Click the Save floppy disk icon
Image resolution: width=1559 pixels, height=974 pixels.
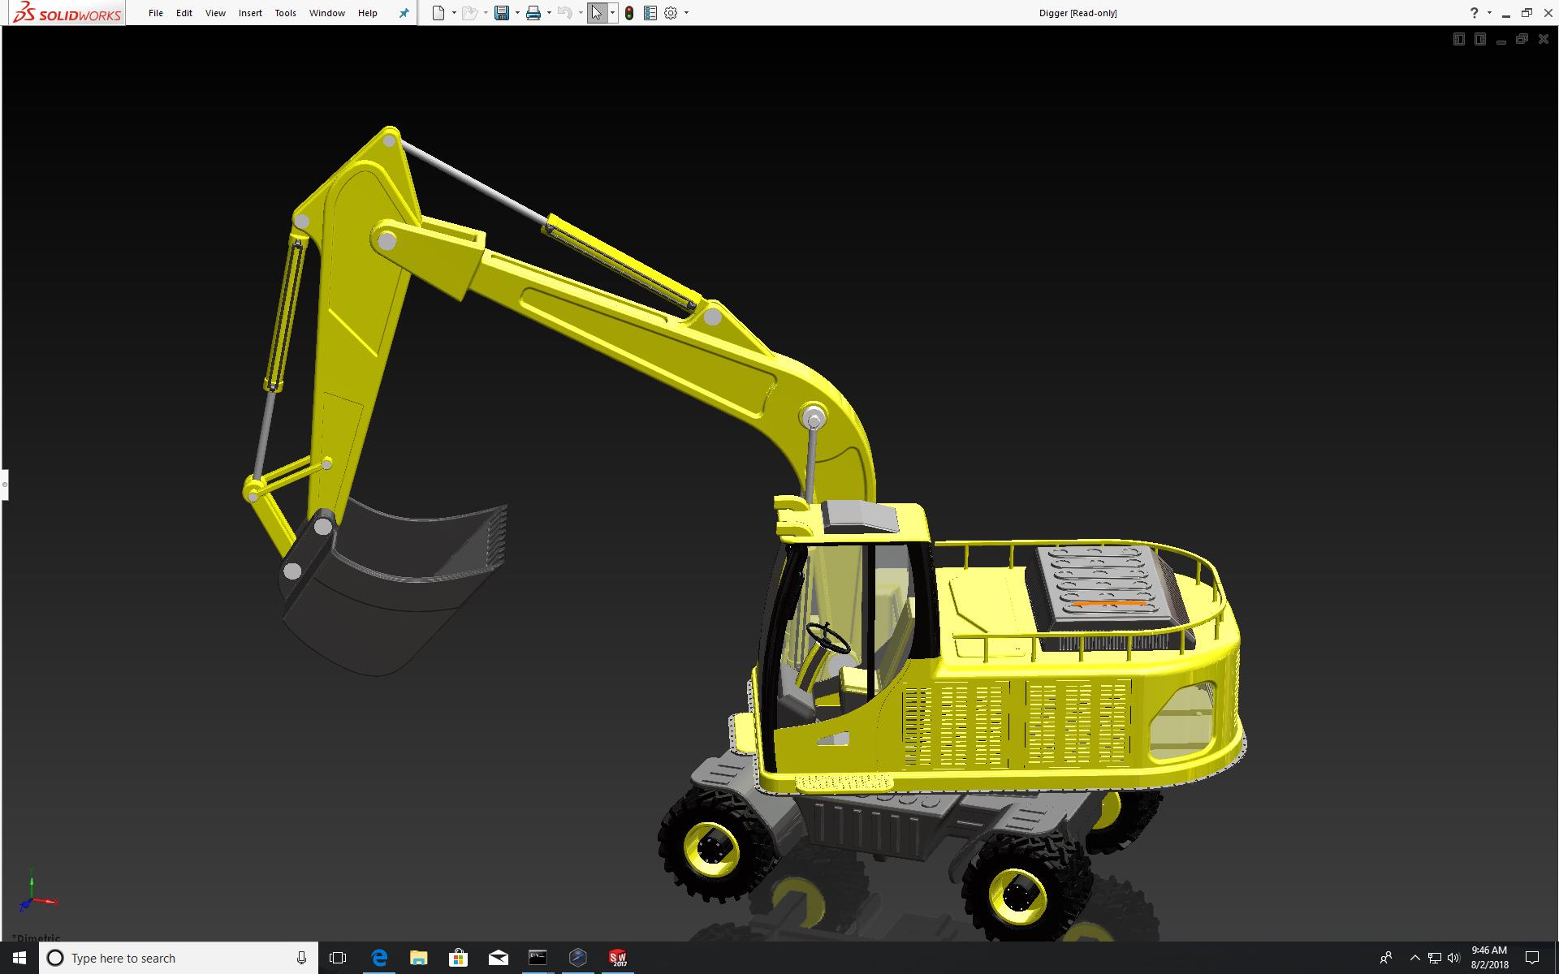pos(502,13)
